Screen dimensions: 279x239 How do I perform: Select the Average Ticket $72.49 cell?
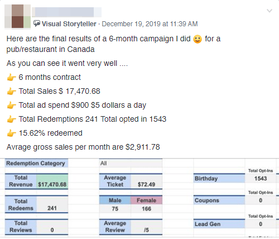click(146, 181)
